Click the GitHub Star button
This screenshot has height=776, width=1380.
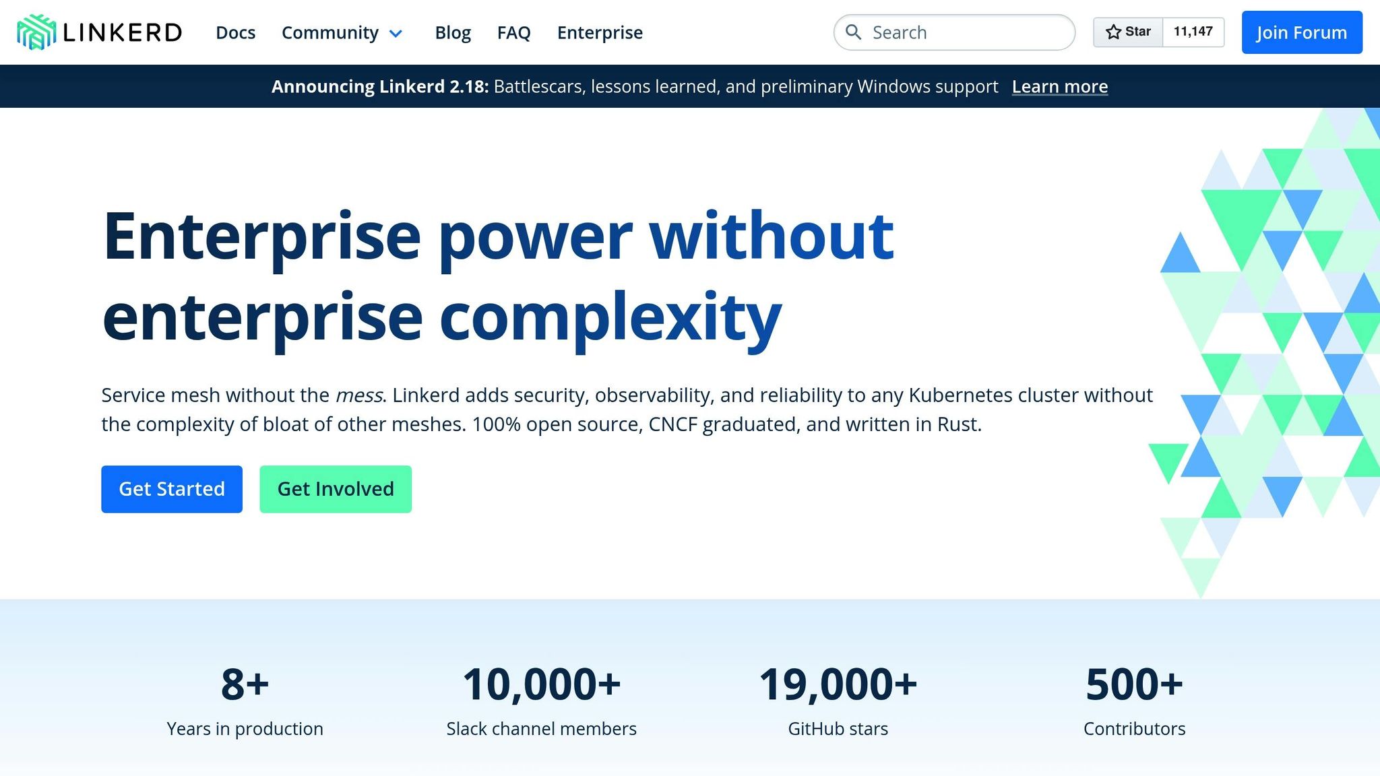click(x=1128, y=32)
